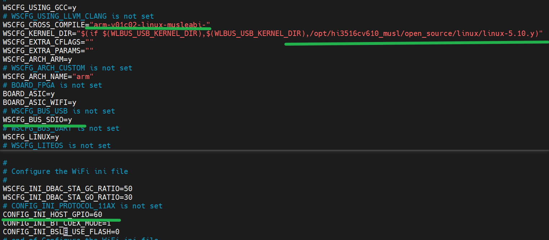Click the WSCFG_INI_DBAC_STA_GC_RATIO=50 line
This screenshot has height=240, width=549.
click(68, 189)
